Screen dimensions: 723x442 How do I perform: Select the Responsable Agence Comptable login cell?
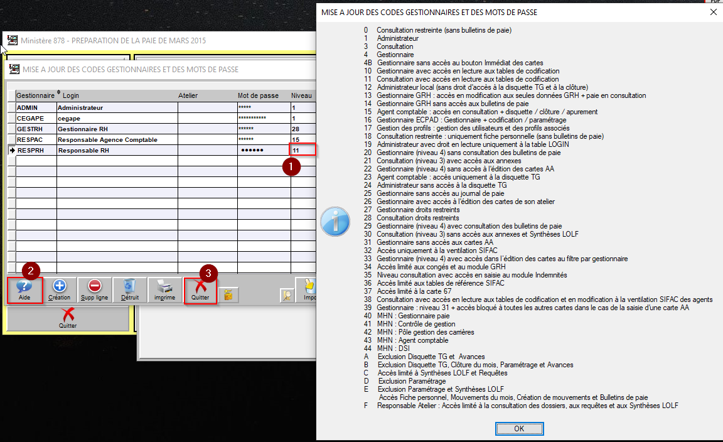pyautogui.click(x=117, y=140)
